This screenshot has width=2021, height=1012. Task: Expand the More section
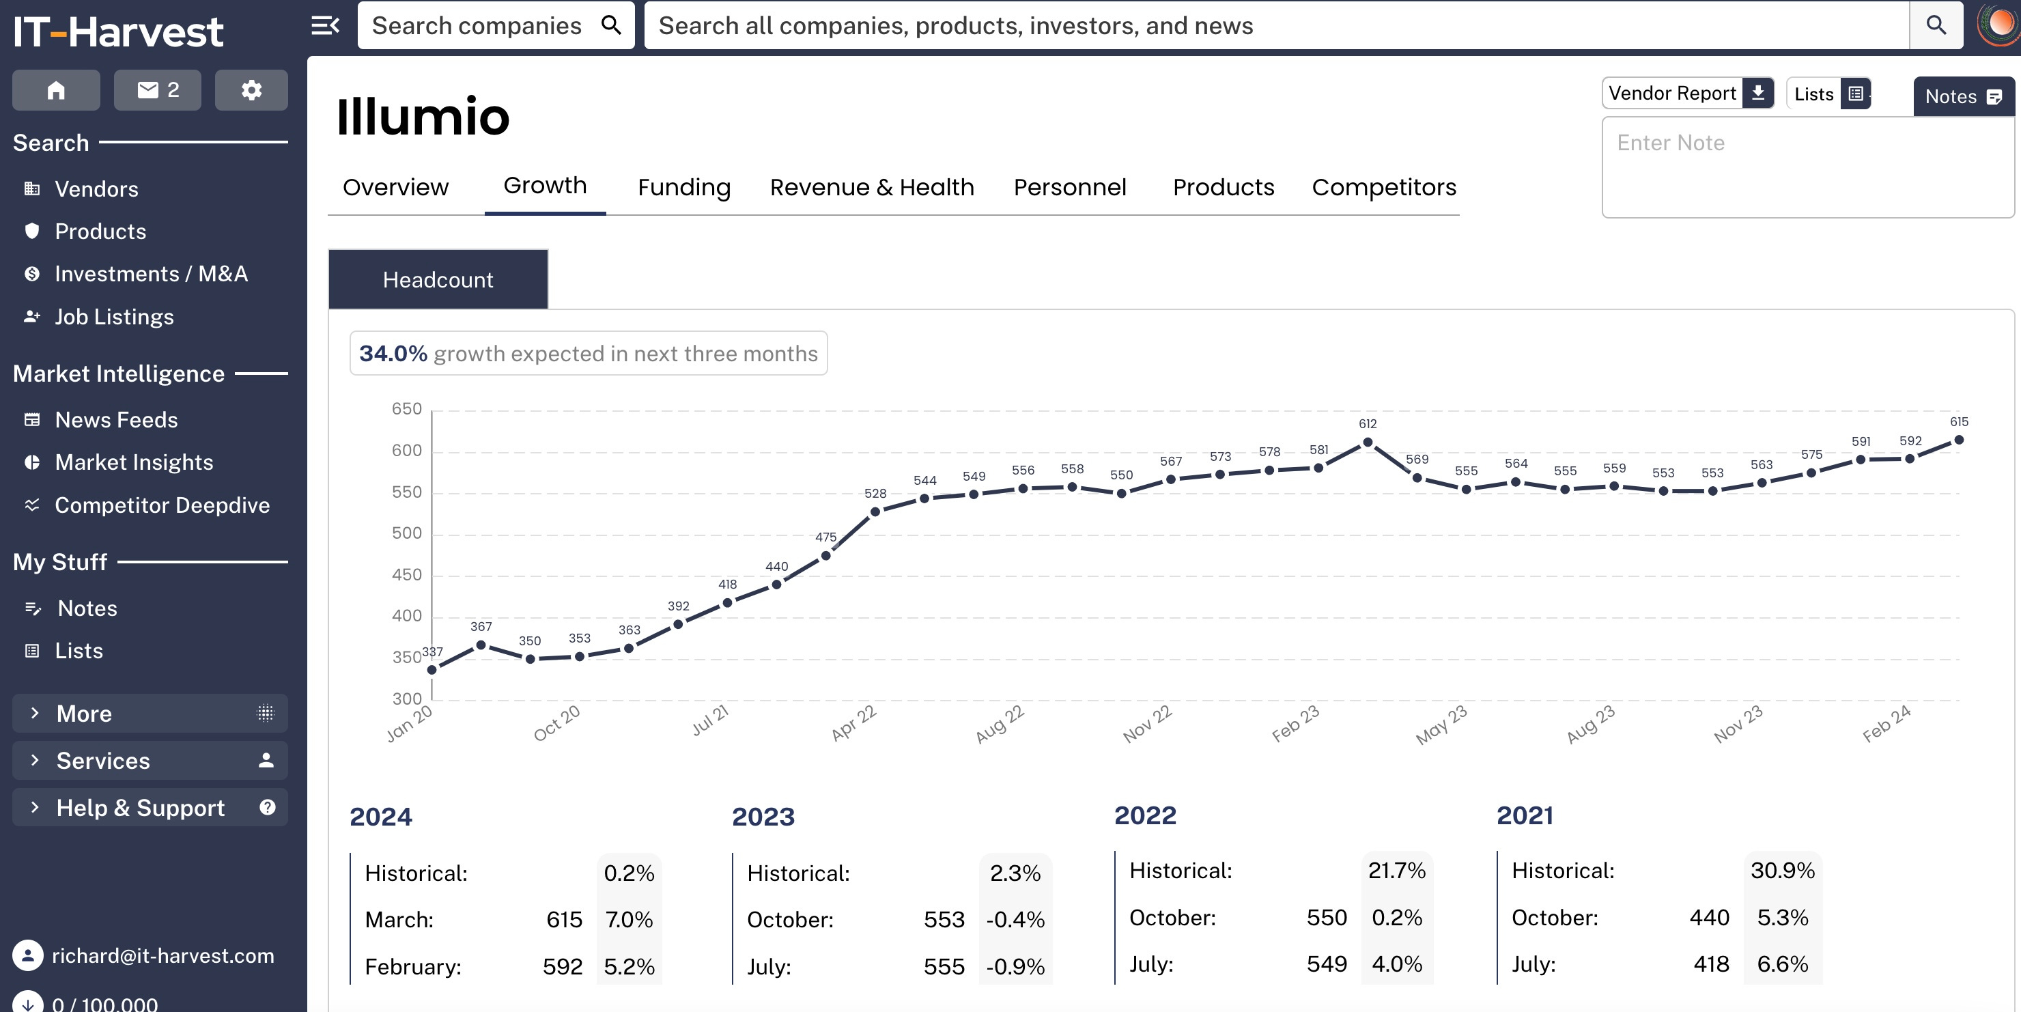click(x=150, y=713)
